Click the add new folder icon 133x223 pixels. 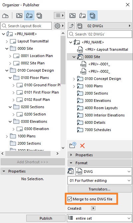click(73, 145)
